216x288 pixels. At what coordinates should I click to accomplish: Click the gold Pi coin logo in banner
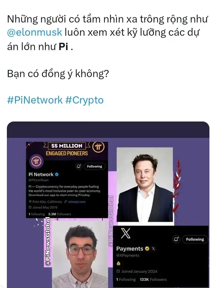click(99, 147)
